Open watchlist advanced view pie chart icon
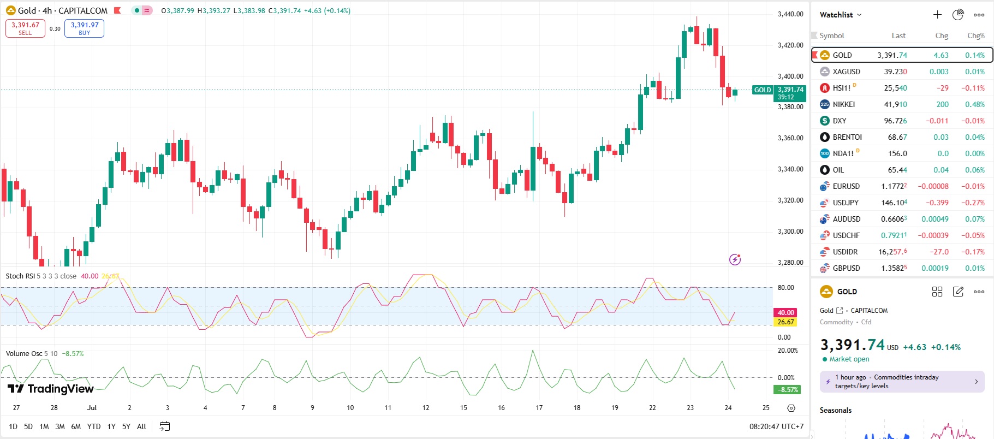The width and height of the screenshot is (994, 439). 958,15
